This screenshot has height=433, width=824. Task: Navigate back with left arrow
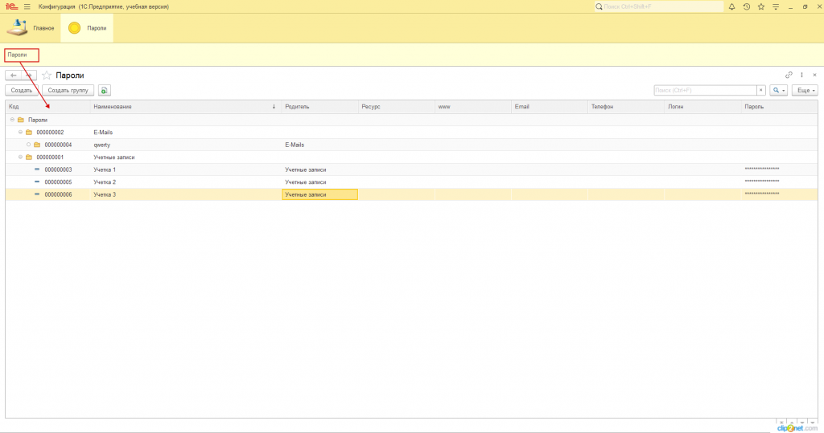tap(13, 75)
